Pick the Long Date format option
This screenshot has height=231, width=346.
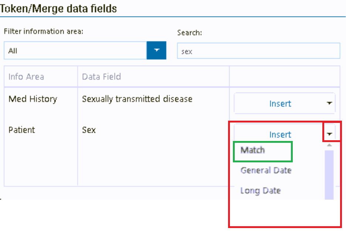[x=260, y=191]
